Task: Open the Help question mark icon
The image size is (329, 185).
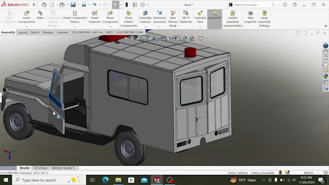Action: tap(295, 5)
